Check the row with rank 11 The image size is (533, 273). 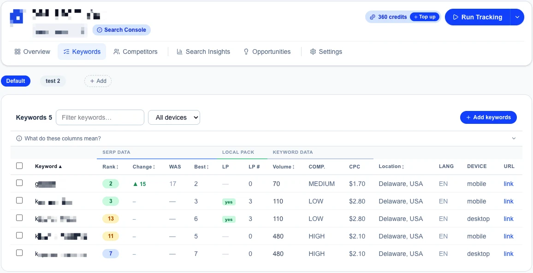(x=19, y=235)
